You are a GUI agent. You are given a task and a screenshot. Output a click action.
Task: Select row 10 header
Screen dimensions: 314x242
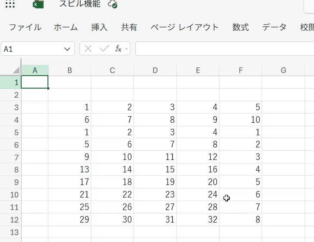[x=10, y=195]
